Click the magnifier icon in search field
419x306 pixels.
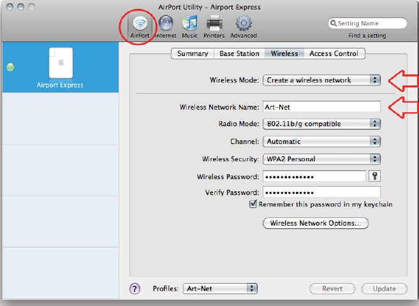tap(333, 23)
